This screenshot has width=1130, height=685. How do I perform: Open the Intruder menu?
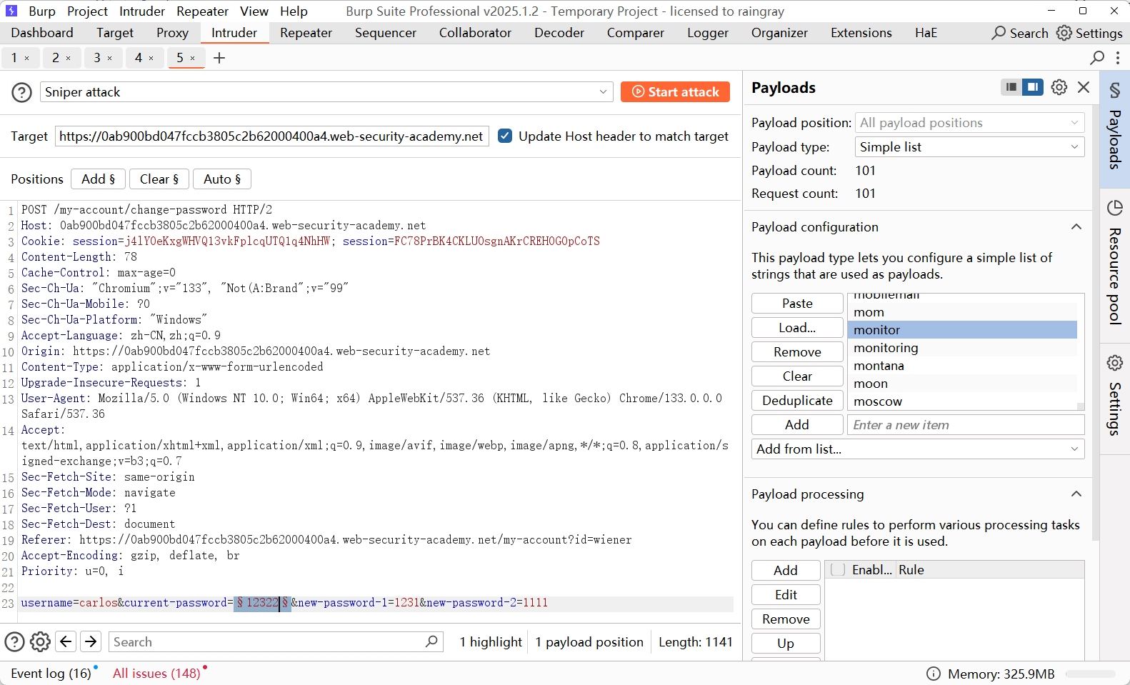(x=141, y=11)
